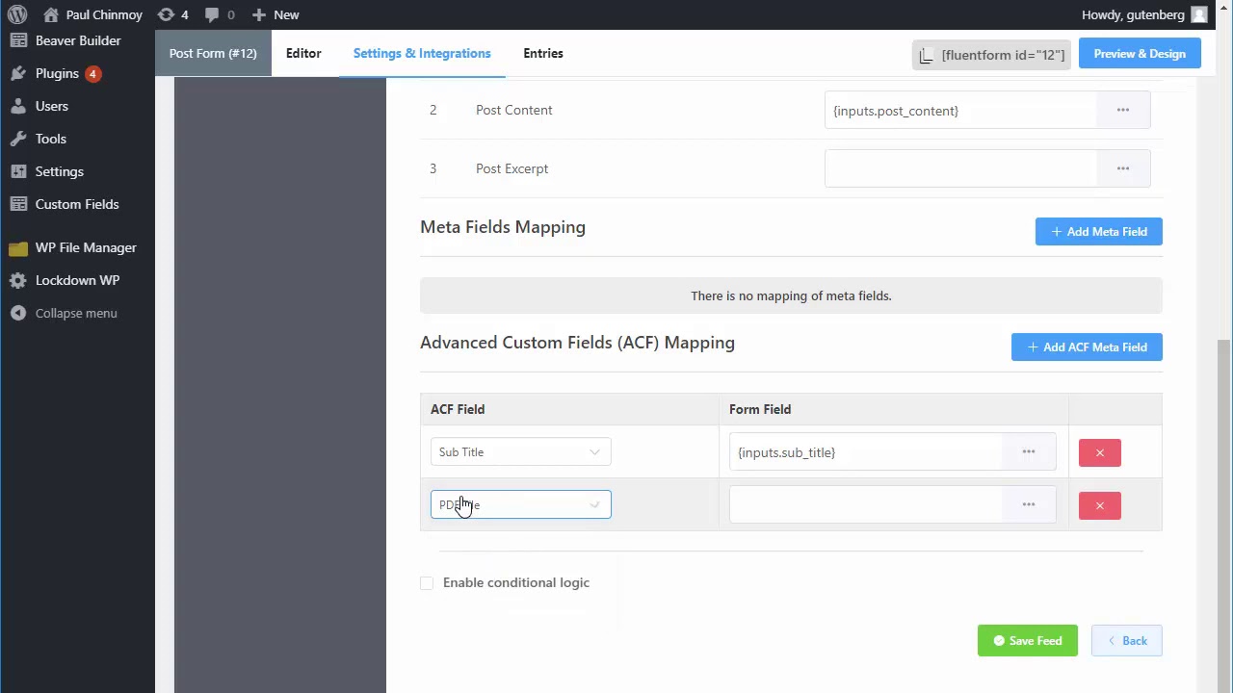Click the empty PDF File form field input

[866, 504]
